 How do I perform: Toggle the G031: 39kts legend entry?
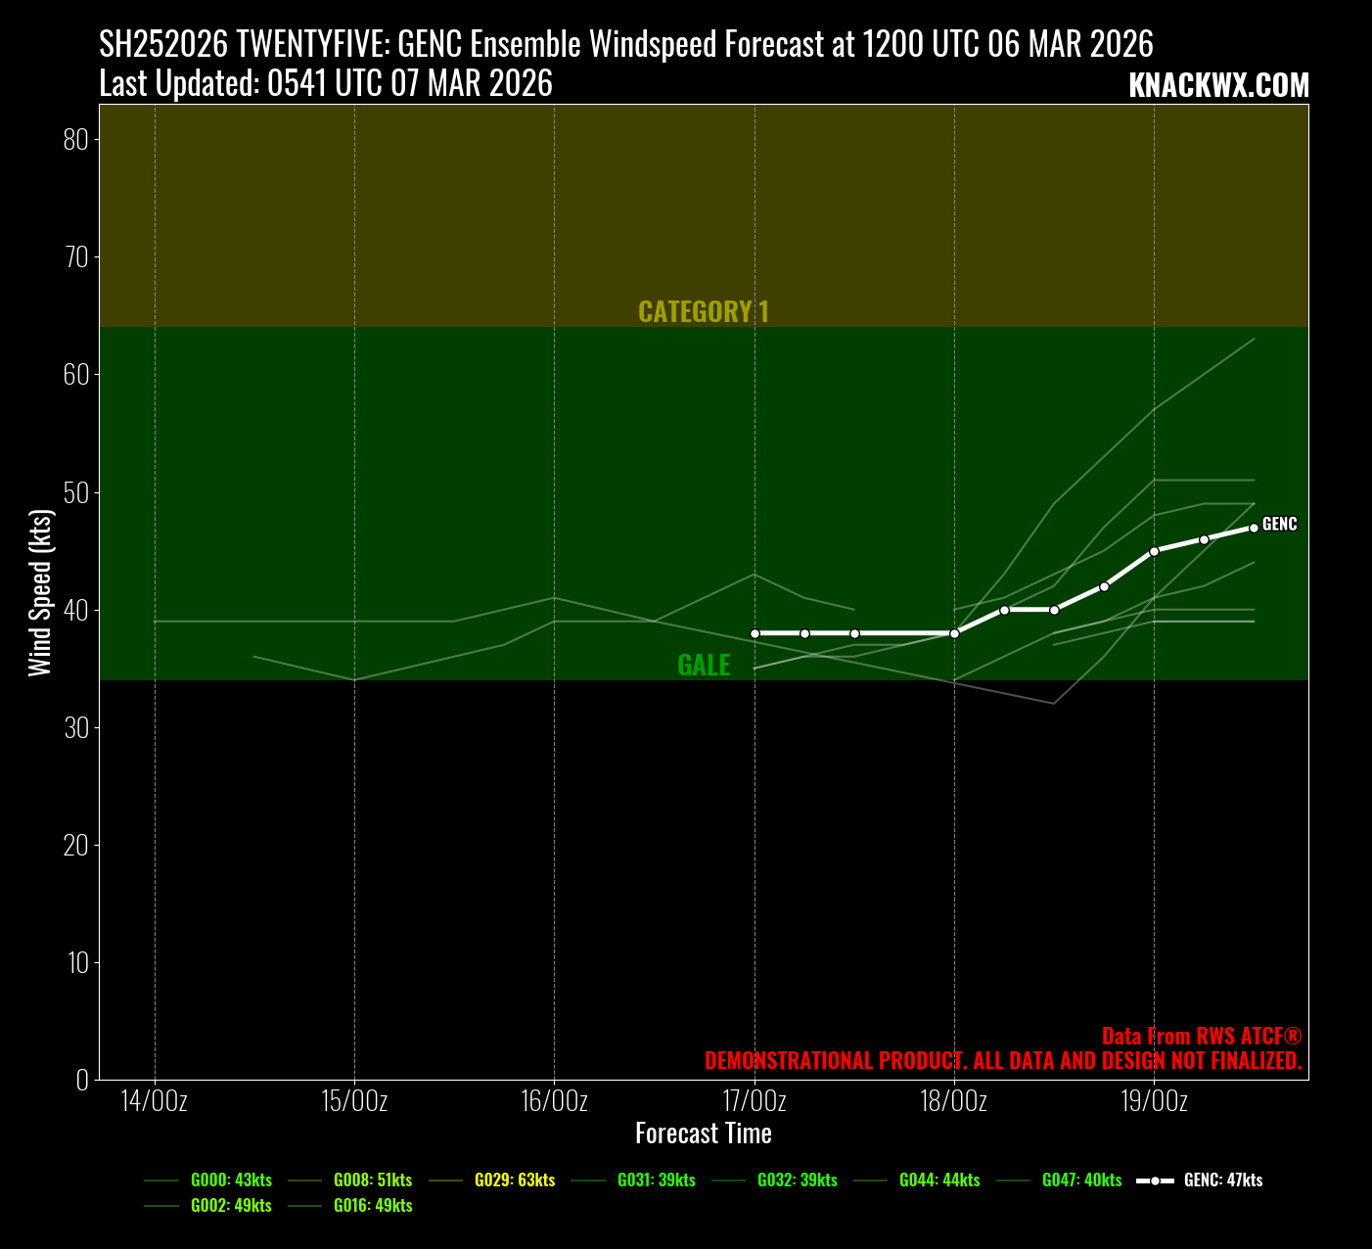click(x=656, y=1180)
